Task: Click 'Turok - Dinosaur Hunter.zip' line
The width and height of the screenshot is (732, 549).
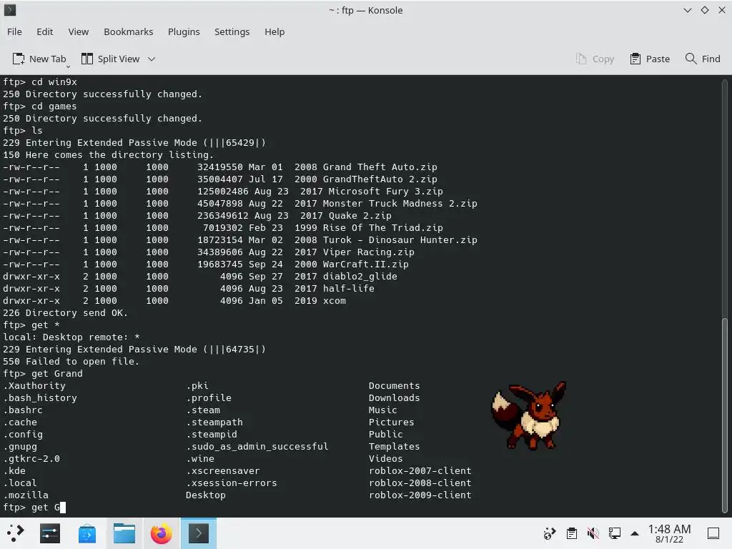Action: pos(240,240)
